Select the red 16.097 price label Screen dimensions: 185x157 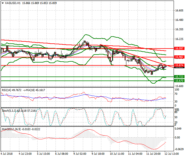179,49
